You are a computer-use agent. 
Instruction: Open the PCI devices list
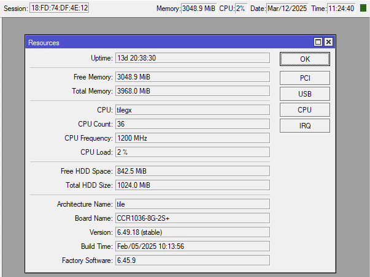click(x=305, y=78)
